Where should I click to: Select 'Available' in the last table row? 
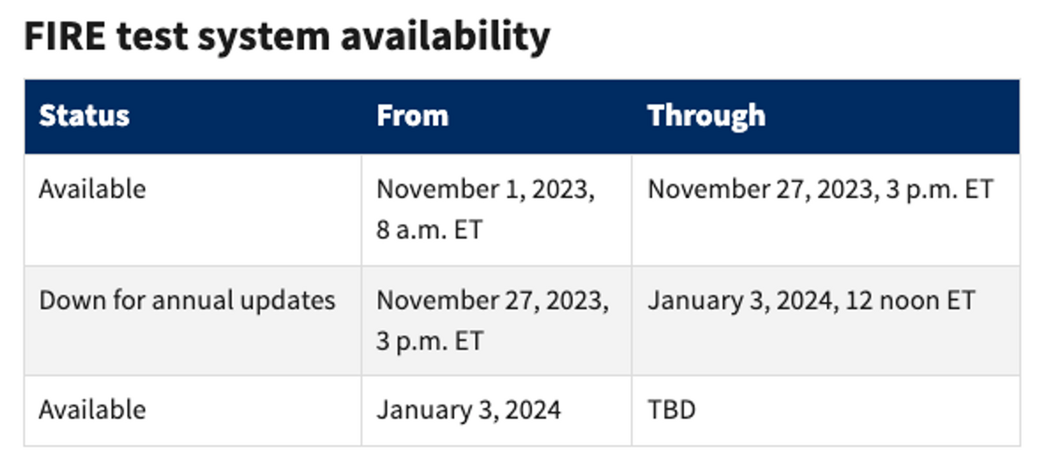pos(92,410)
